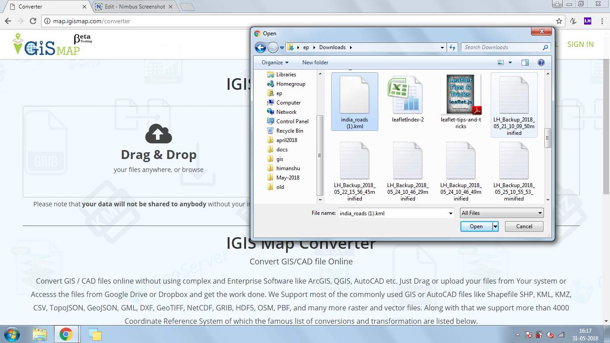This screenshot has height=343, width=610.
Task: Select Control Panel in navigation pane
Action: (x=292, y=121)
